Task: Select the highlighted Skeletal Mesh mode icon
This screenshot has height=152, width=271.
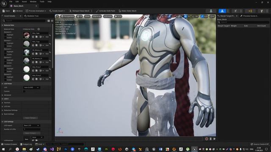Action: click(x=222, y=11)
